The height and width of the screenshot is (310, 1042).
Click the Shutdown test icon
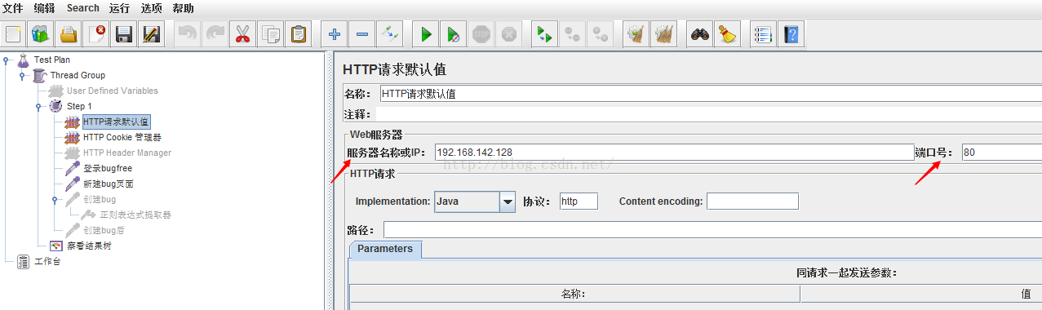(509, 34)
